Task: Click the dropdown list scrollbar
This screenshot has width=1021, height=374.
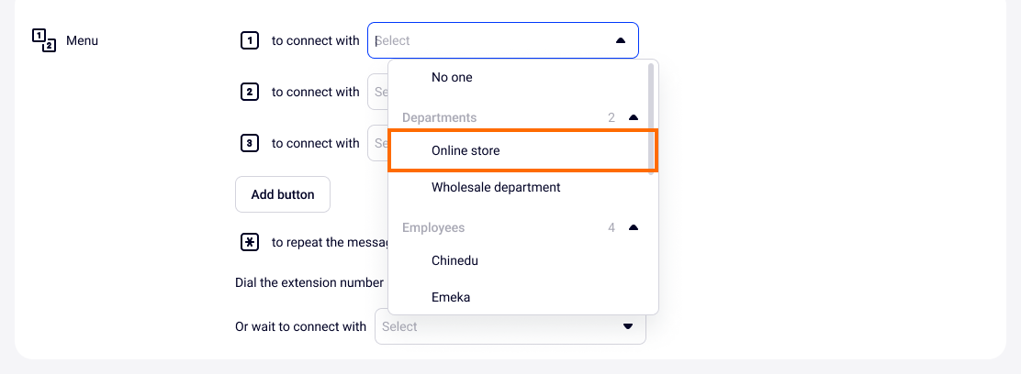Action: [652, 115]
